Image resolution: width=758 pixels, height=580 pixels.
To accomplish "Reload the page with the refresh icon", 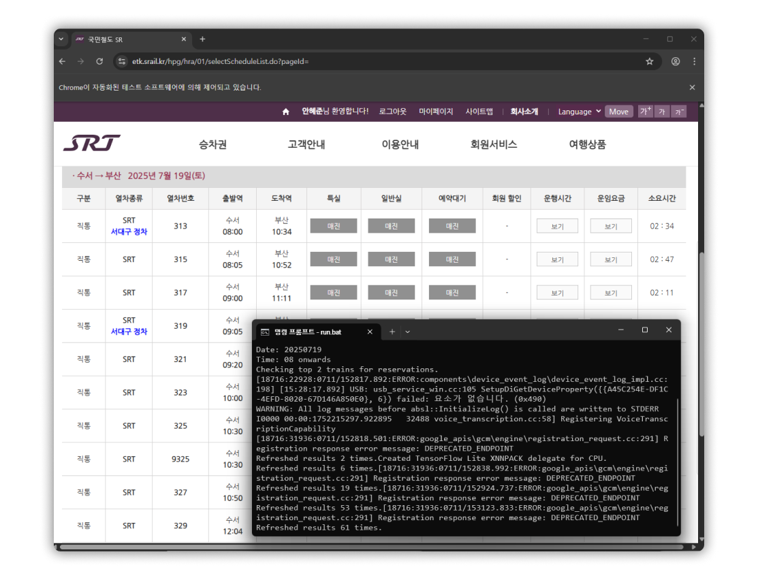I will click(99, 61).
